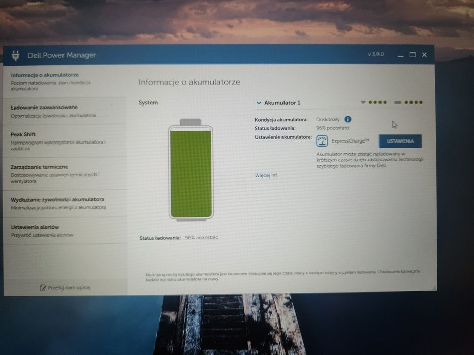Go to Zarządzanie termiczne section
Viewport: 474px width, 355px height.
(x=65, y=173)
